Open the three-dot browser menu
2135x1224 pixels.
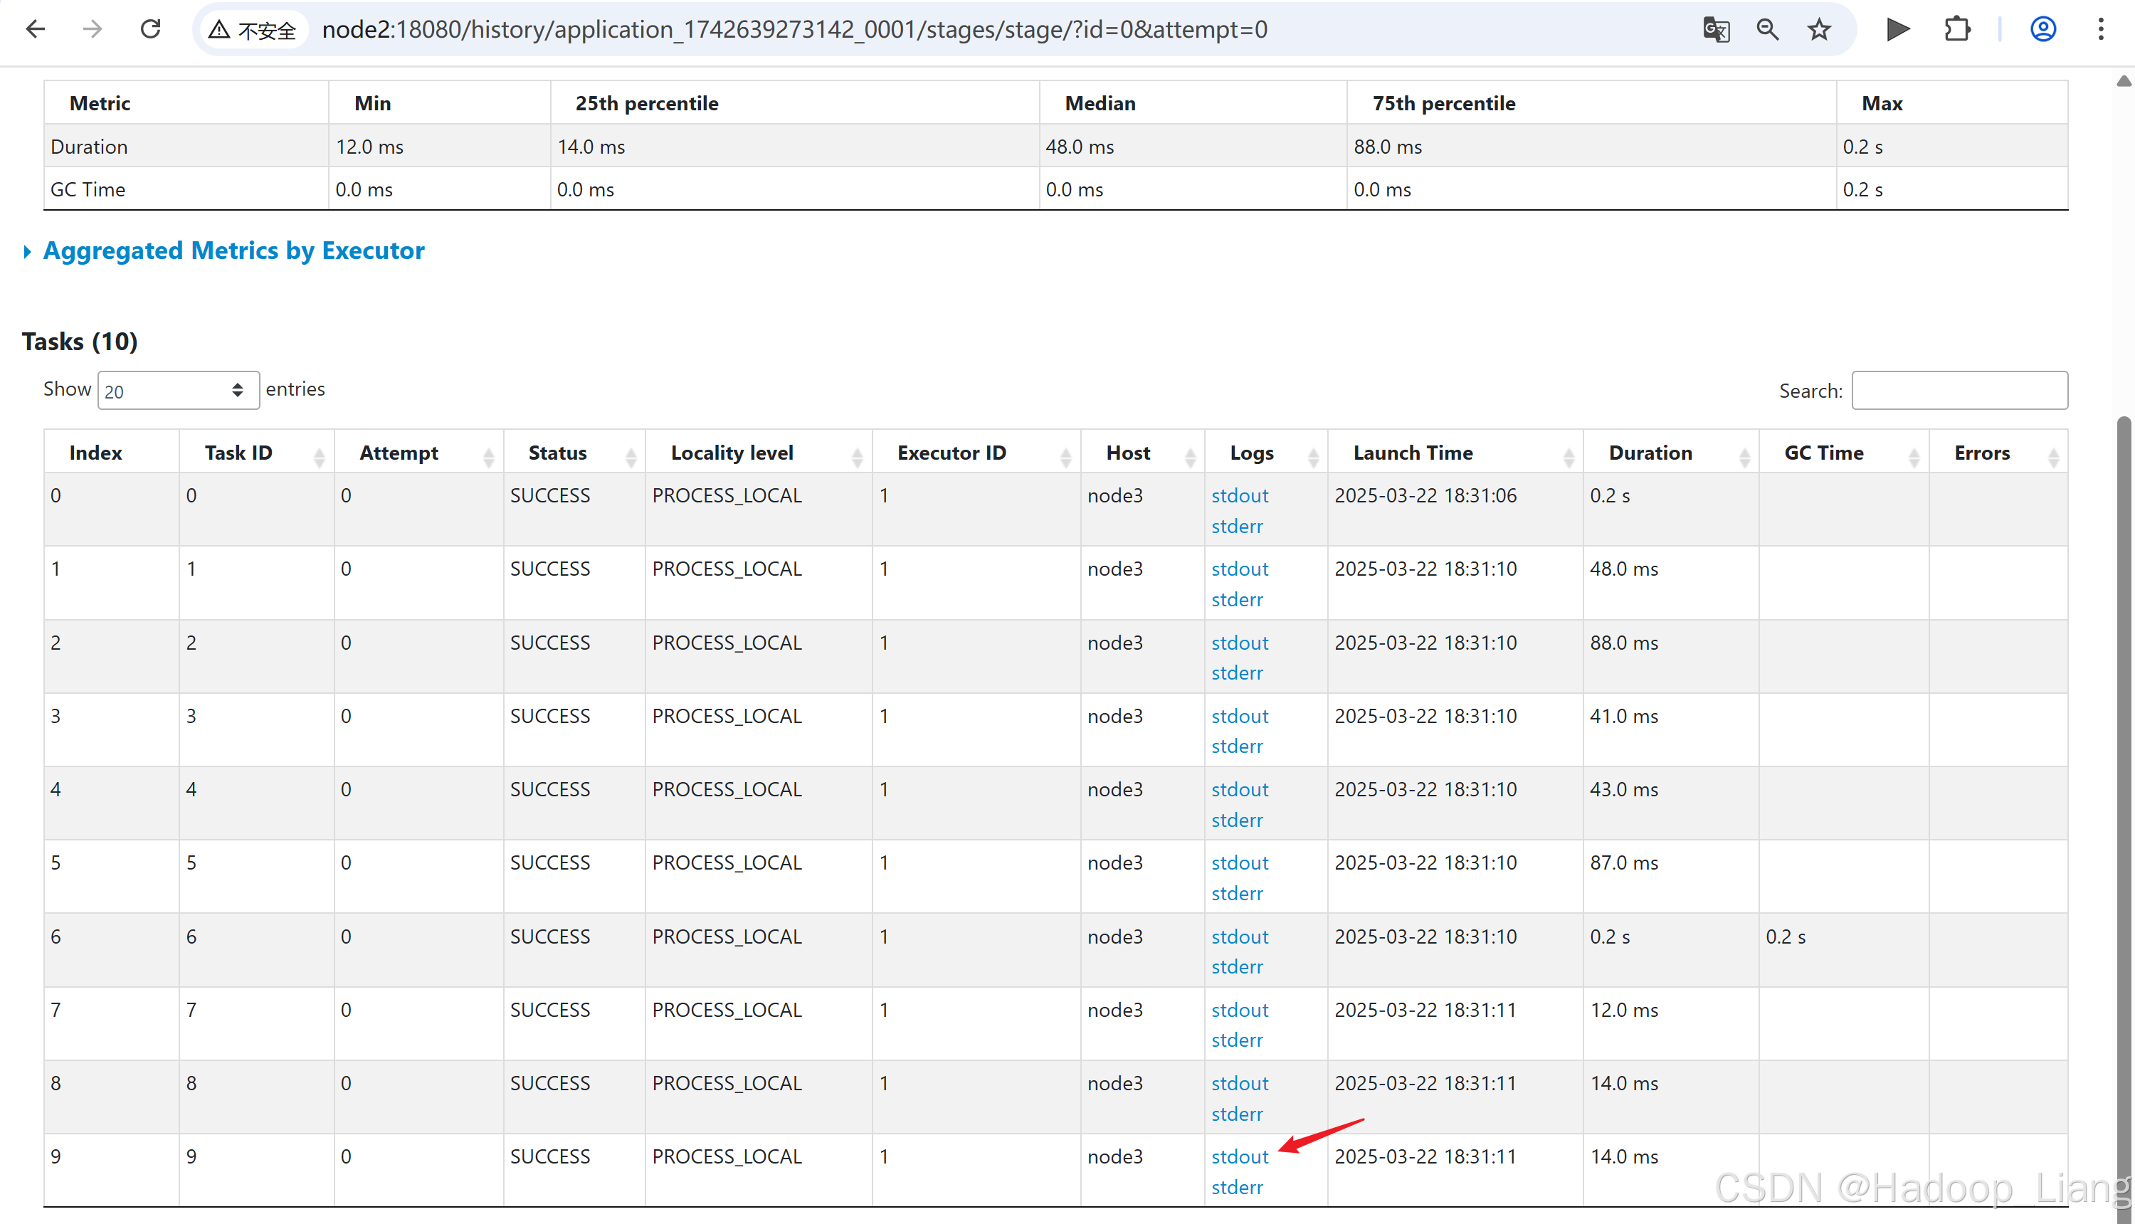(x=2101, y=29)
